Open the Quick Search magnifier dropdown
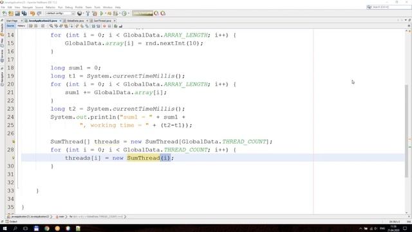The height and width of the screenshot is (232, 412). 369,7
